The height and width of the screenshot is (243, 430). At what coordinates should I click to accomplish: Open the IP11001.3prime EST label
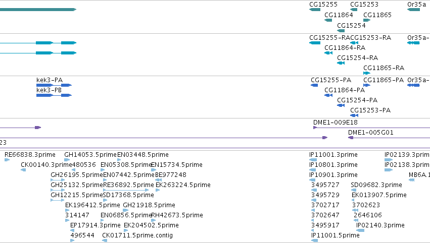333,155
